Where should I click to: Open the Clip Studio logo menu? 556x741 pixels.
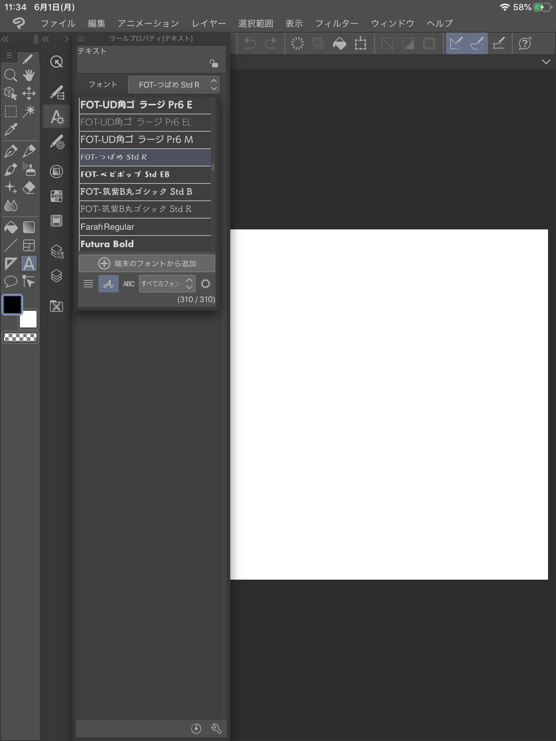18,23
